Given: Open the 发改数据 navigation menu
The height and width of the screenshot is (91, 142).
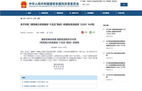Looking at the screenshot, I should tap(104, 13).
